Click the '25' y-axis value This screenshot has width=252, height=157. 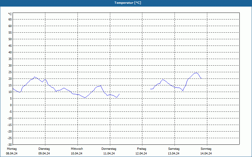click(10, 72)
